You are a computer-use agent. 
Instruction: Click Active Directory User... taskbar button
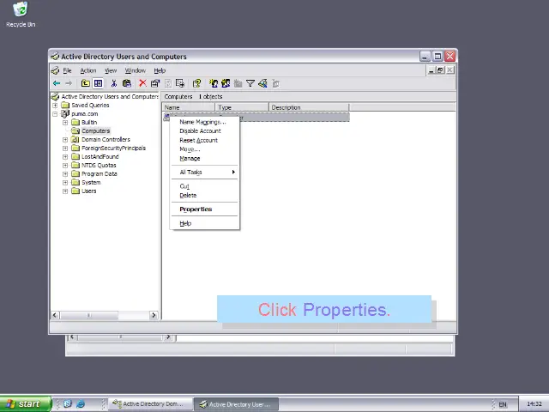(237, 404)
